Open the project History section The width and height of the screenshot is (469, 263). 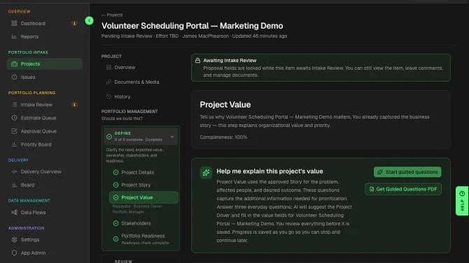(x=141, y=96)
